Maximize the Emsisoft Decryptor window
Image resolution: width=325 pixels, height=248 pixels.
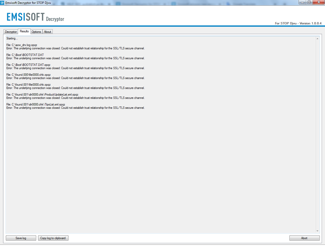coord(309,2)
